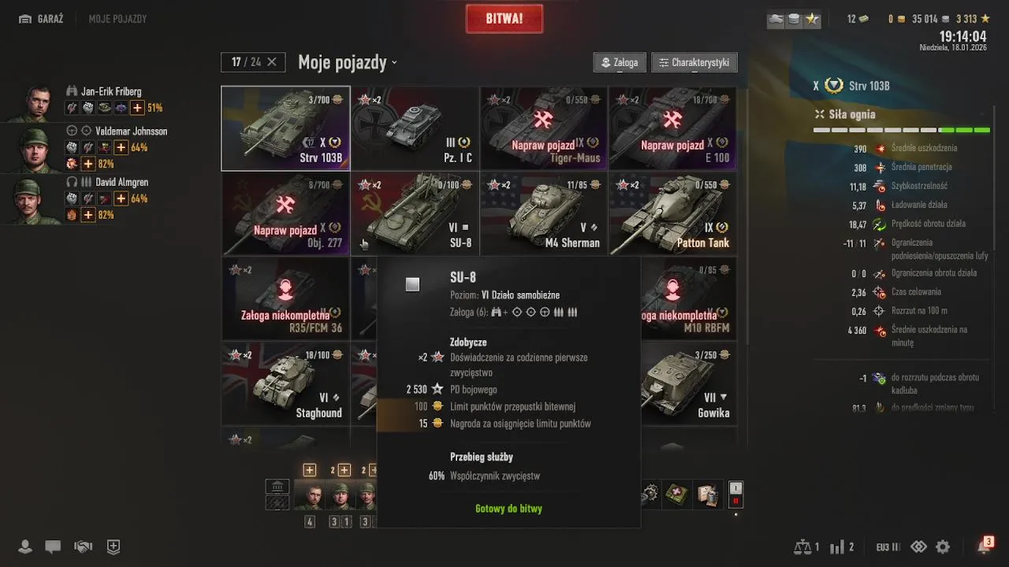Open the chat speech bubble icon

pos(53,547)
